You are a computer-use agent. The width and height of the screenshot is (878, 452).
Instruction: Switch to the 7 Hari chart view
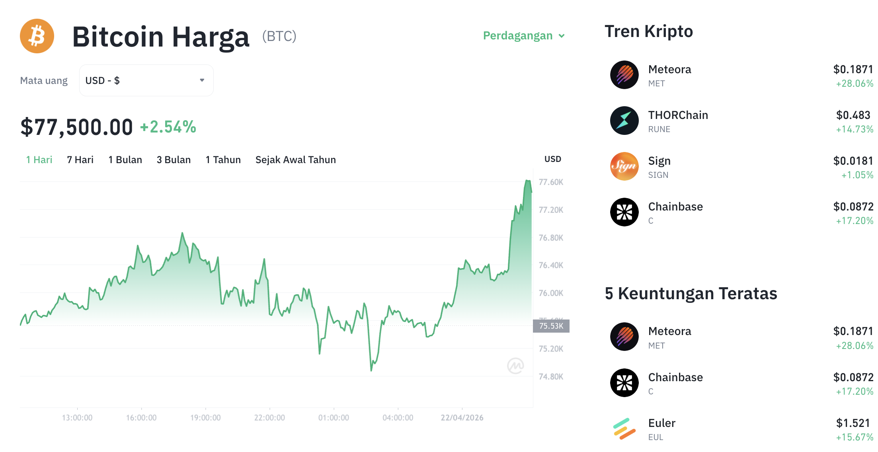[x=80, y=160]
